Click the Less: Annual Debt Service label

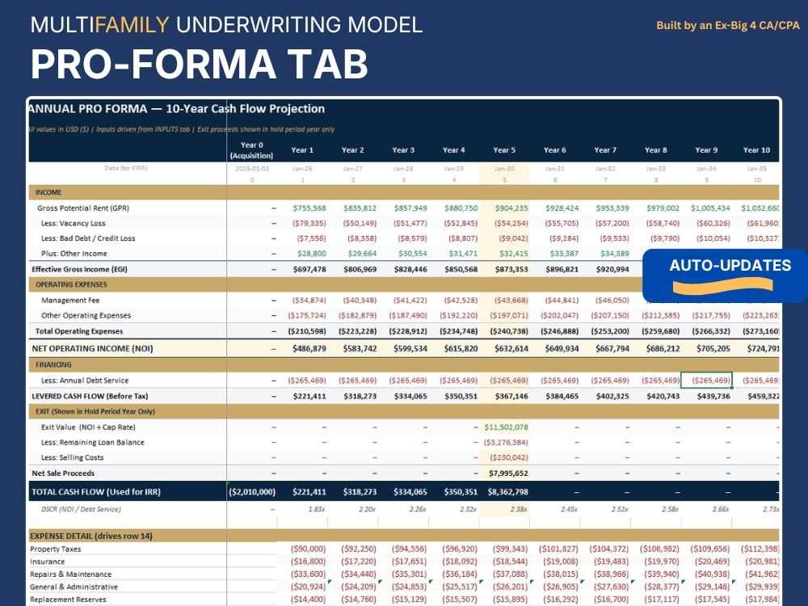85,381
